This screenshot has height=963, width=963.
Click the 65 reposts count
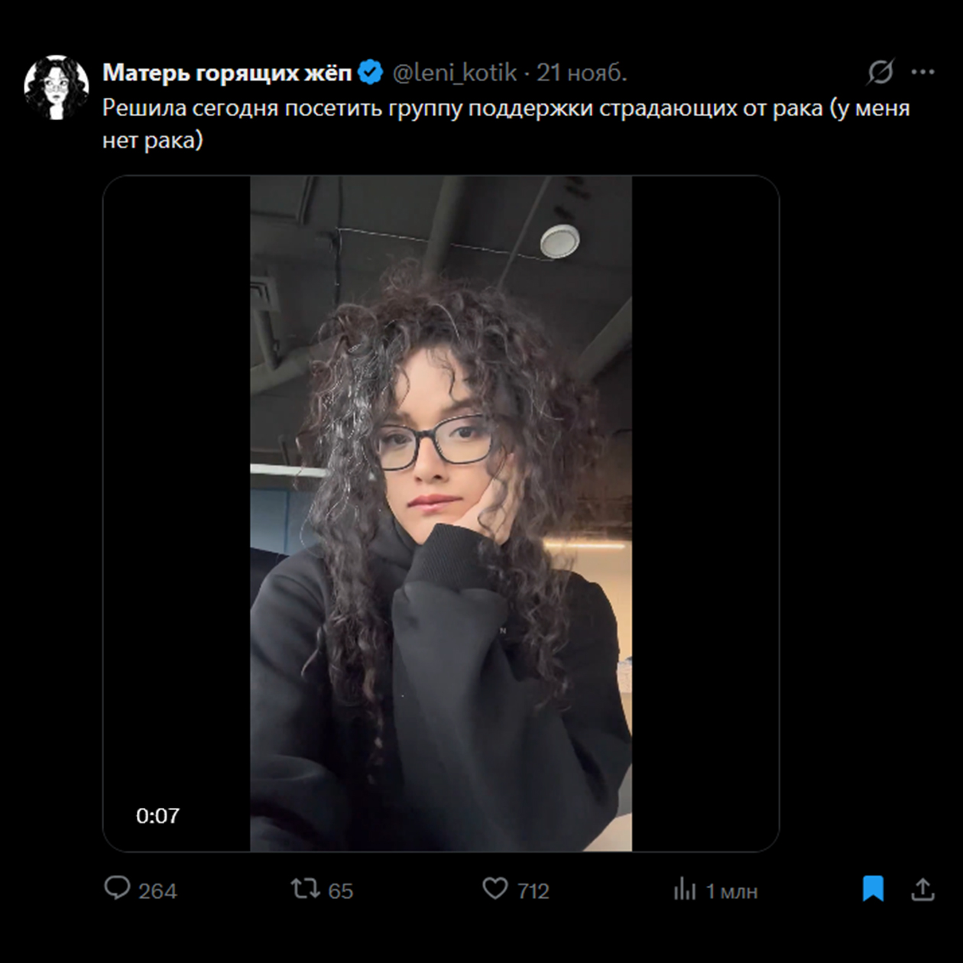pyautogui.click(x=340, y=890)
